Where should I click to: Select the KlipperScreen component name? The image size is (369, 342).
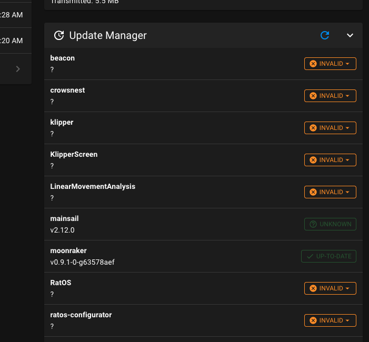coord(74,155)
